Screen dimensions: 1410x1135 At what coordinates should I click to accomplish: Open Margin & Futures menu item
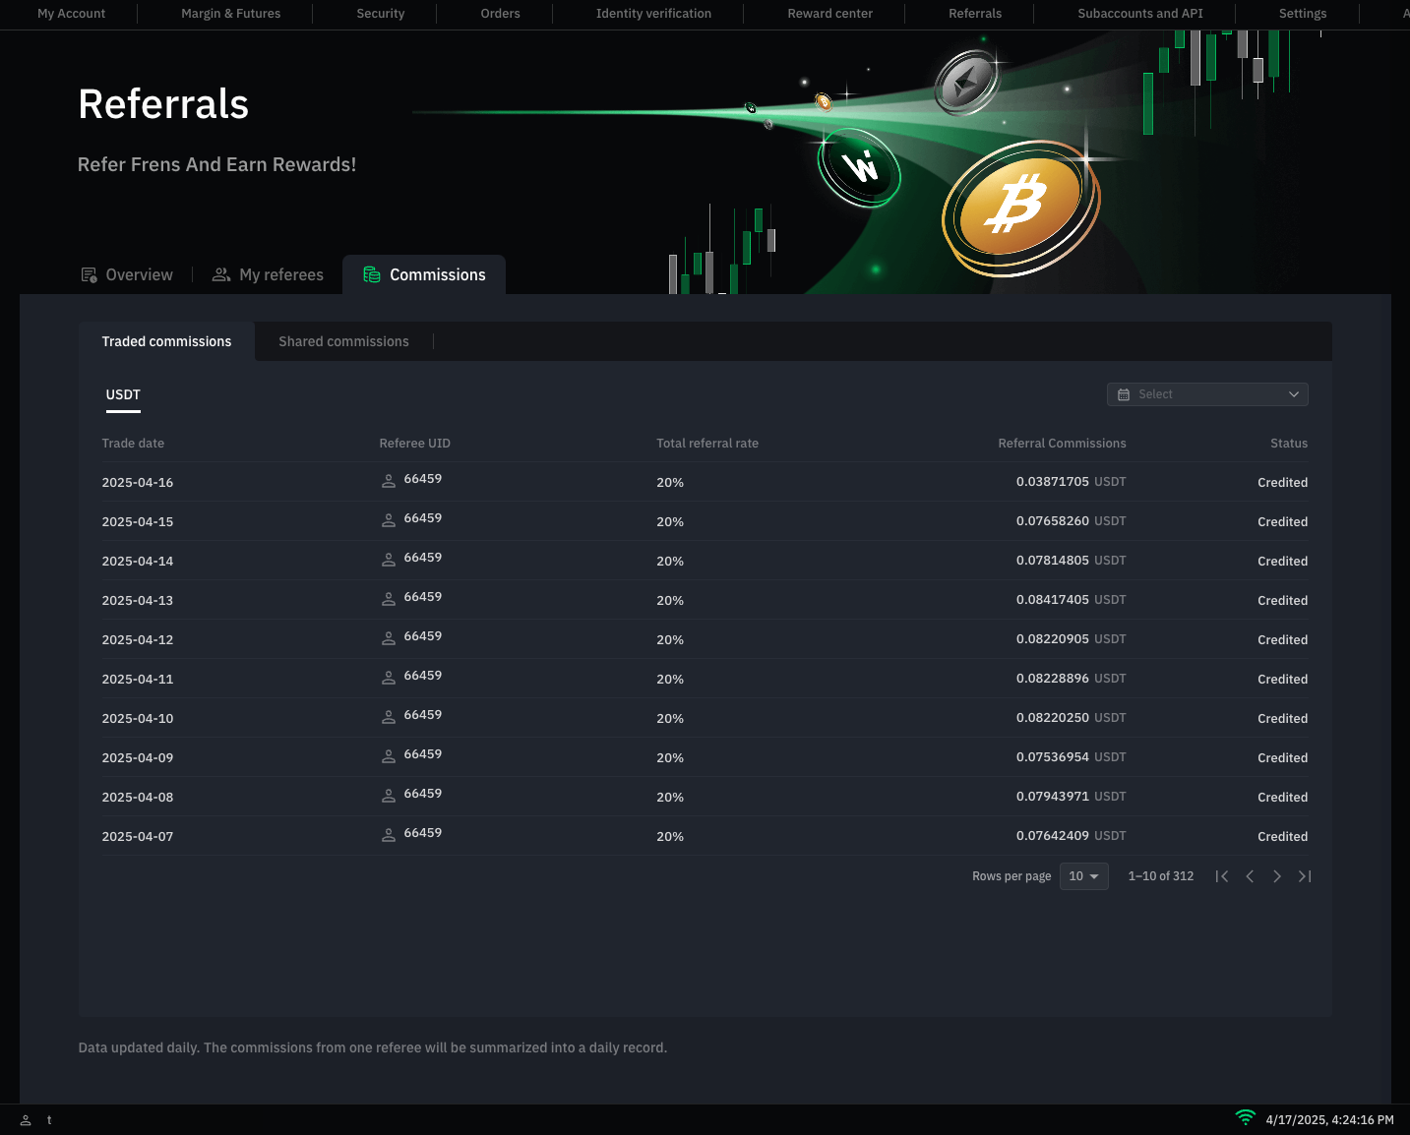point(230,14)
